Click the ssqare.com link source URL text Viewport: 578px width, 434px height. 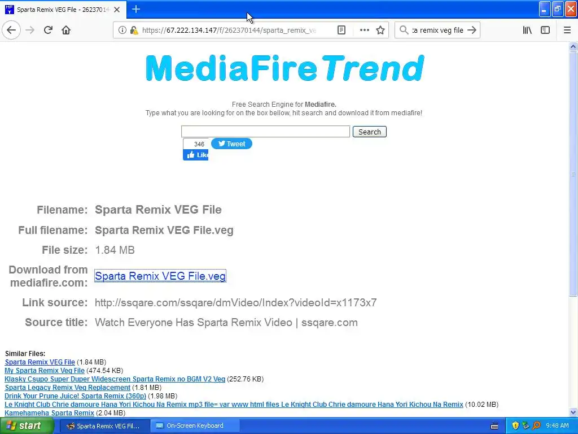[x=235, y=303]
